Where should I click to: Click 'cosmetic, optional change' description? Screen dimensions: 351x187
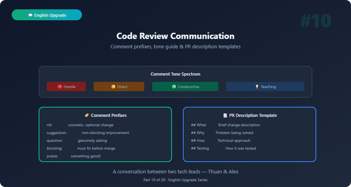pyautogui.click(x=90, y=125)
